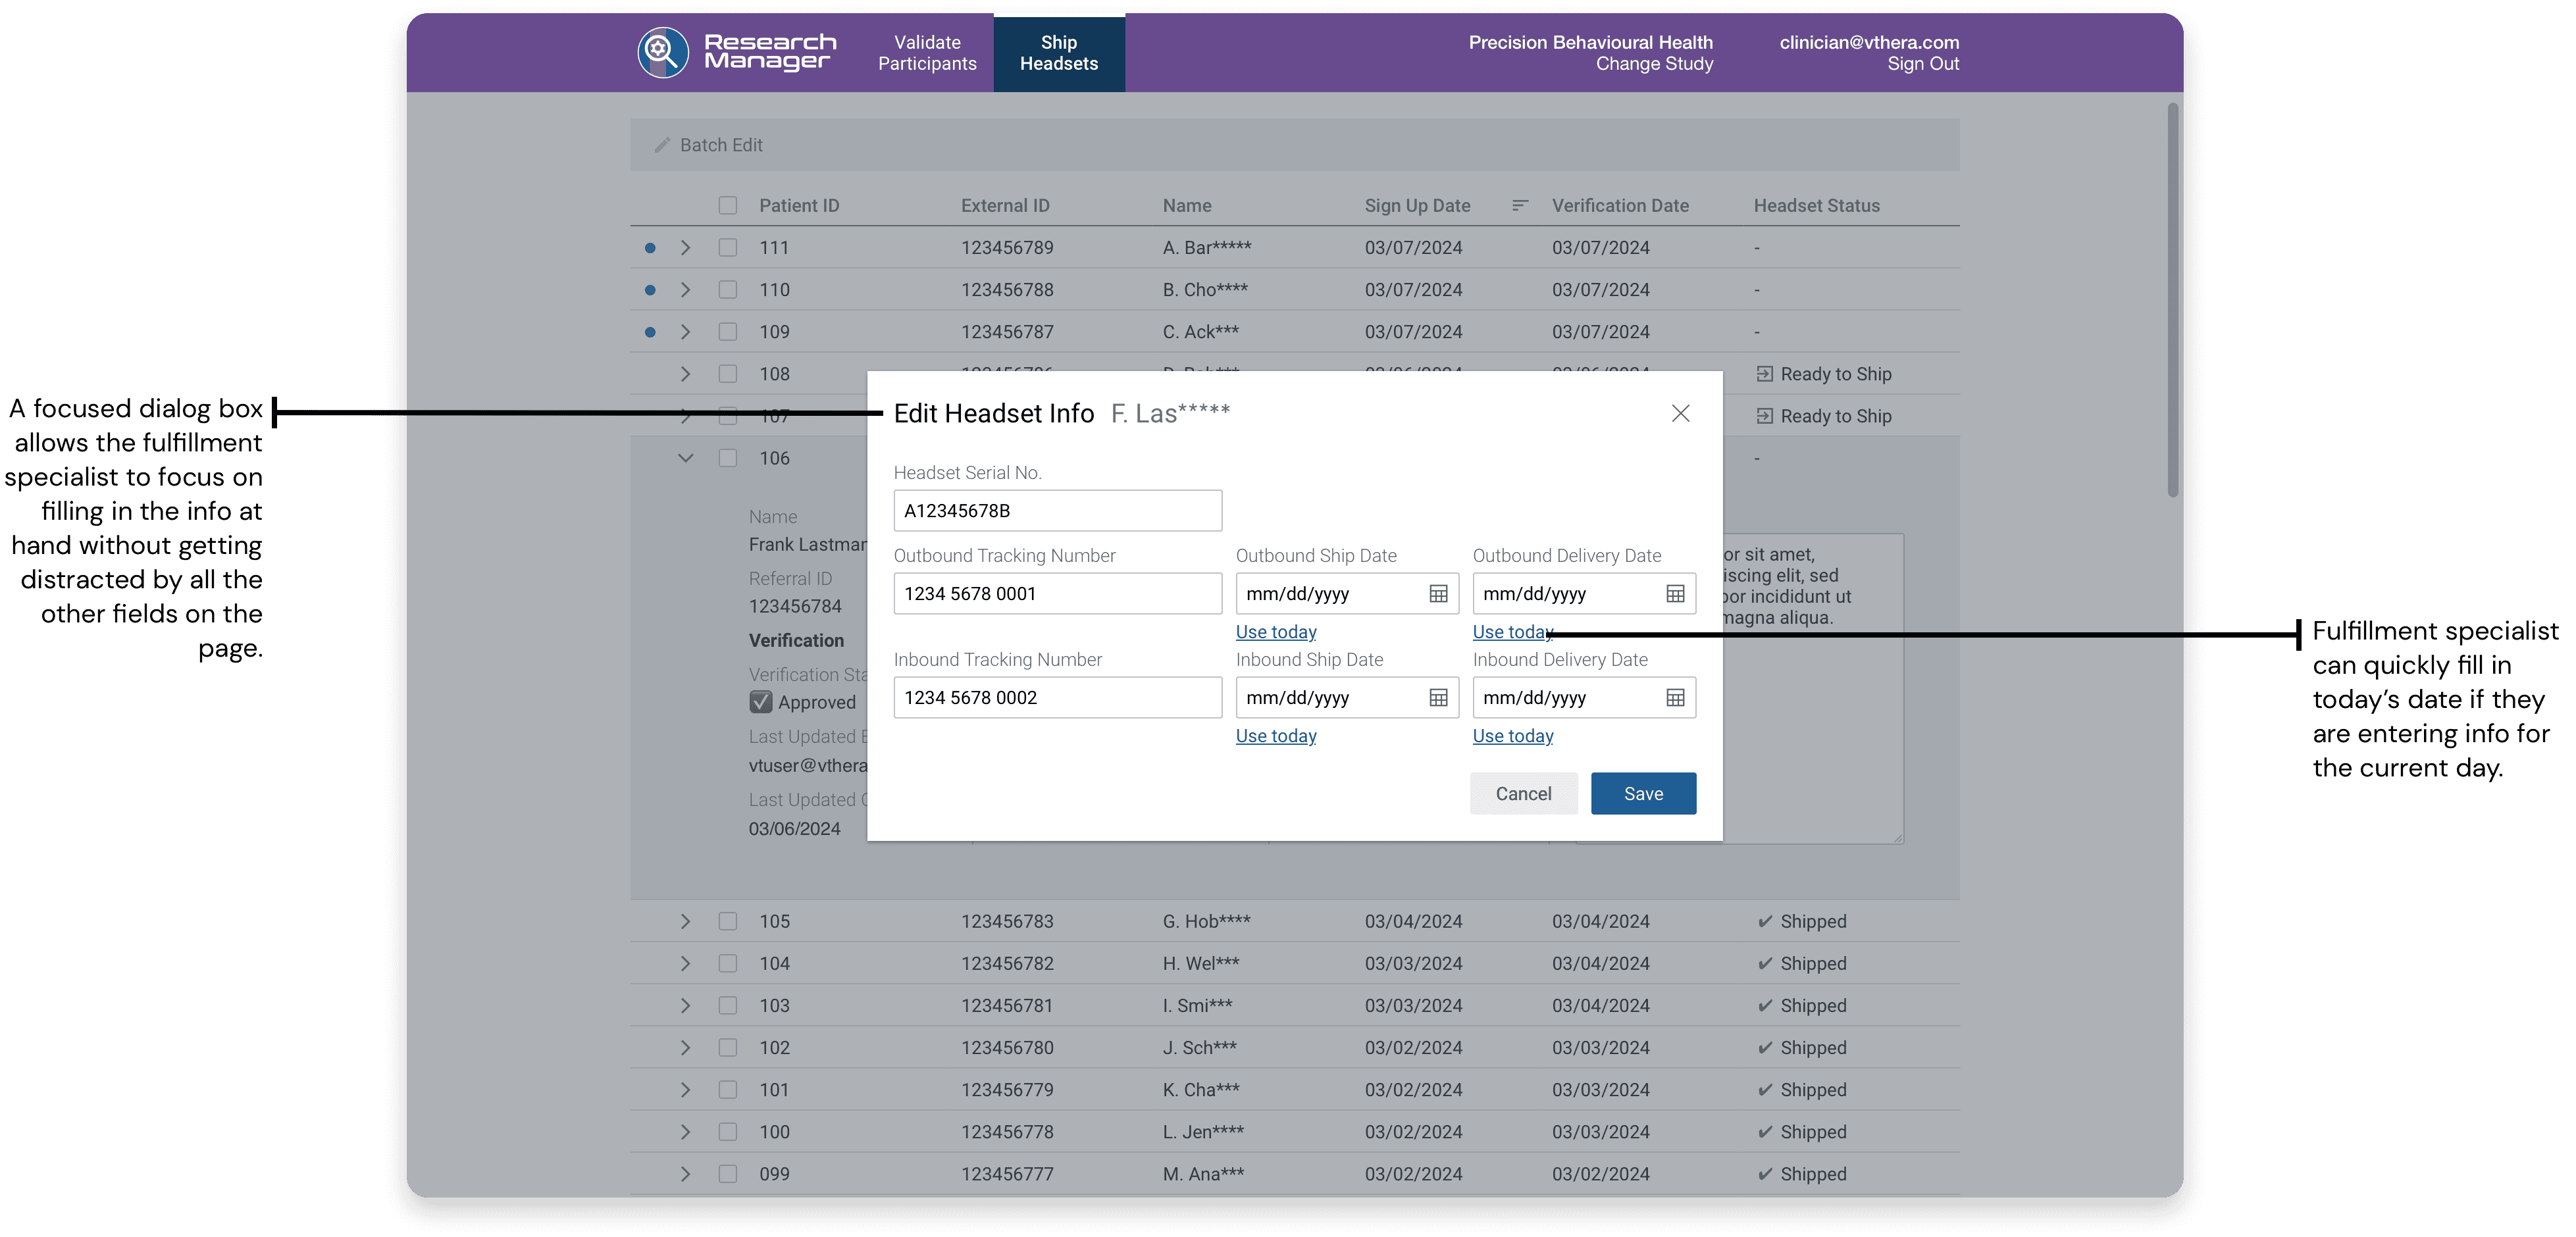Click the Research Manager logo icon
Viewport: 2576px width, 1237px height.
pos(663,52)
